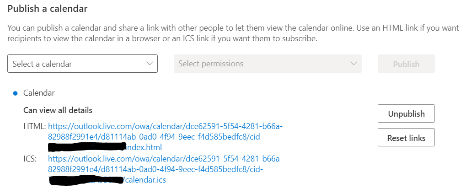Select the published Calendar entry label
The width and height of the screenshot is (466, 194).
tap(39, 93)
